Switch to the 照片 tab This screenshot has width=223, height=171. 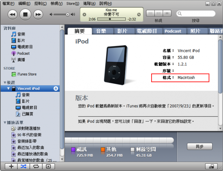195,31
